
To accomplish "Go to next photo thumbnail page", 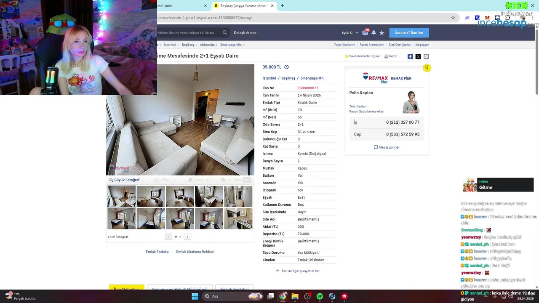I will pos(187,237).
